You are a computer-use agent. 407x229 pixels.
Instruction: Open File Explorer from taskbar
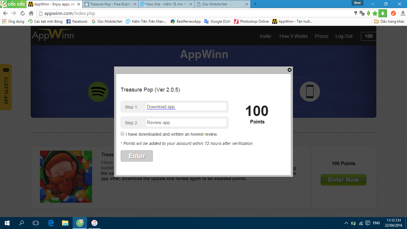pyautogui.click(x=65, y=223)
